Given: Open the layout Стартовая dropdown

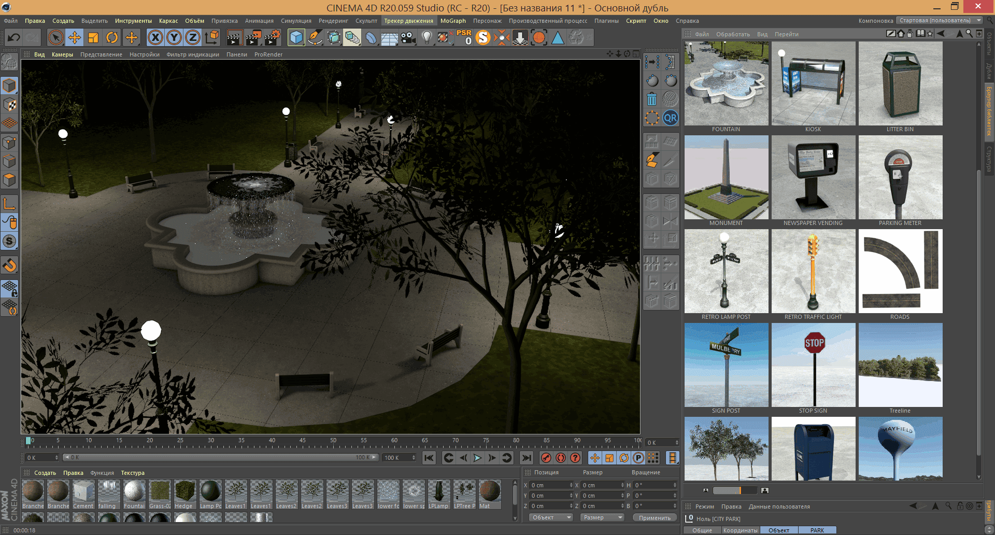Looking at the screenshot, I should (939, 21).
